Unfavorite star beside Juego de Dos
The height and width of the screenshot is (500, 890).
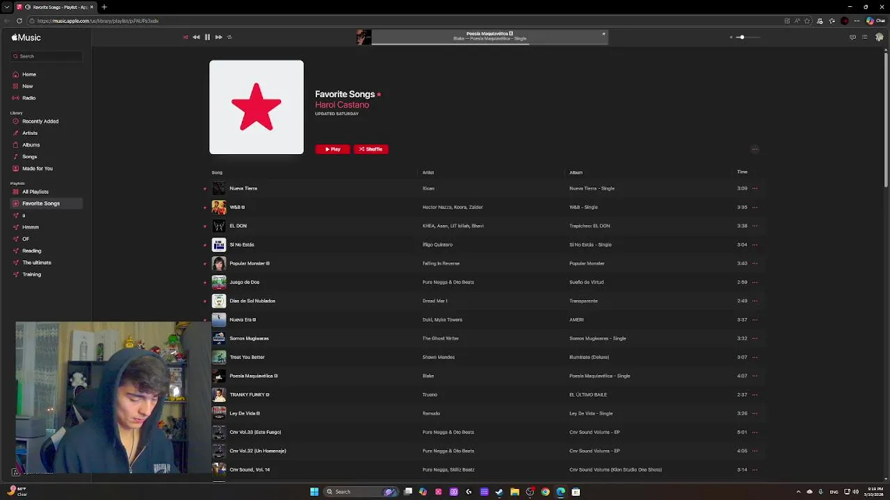pos(205,282)
